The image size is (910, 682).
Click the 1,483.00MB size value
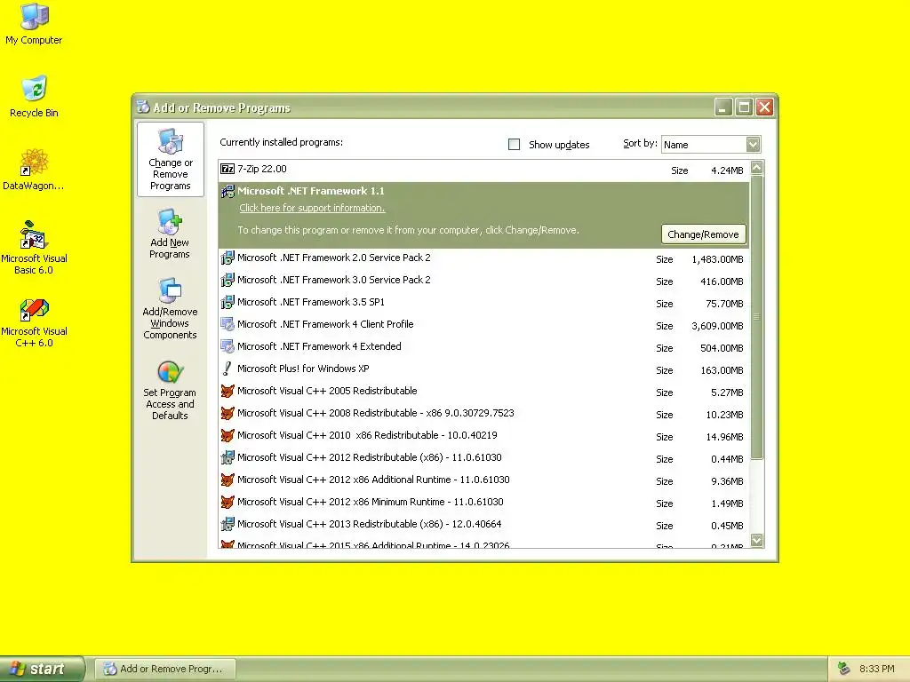[x=717, y=259]
